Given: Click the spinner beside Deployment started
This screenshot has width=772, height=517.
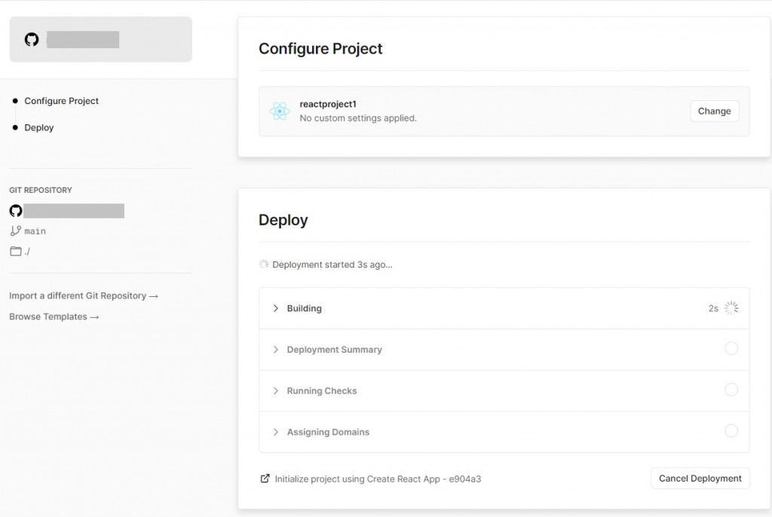Looking at the screenshot, I should 264,265.
